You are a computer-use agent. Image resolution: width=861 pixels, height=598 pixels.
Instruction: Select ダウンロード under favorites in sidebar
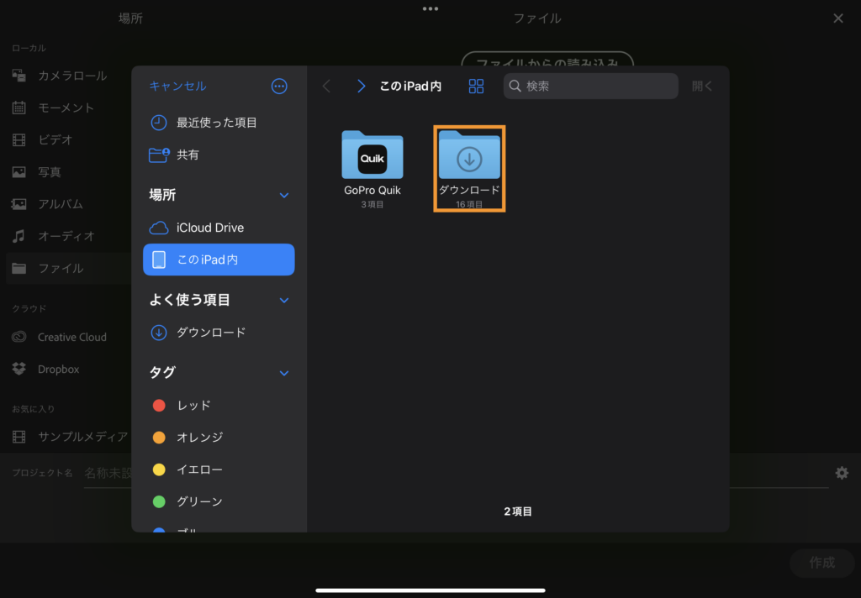(210, 332)
